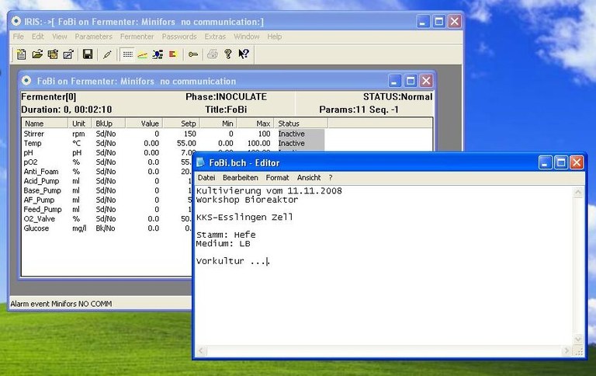Select the Feed_Pump parameter row name

tap(43, 210)
